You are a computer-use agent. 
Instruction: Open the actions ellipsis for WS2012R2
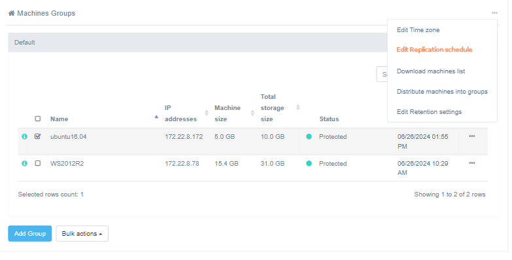(472, 163)
